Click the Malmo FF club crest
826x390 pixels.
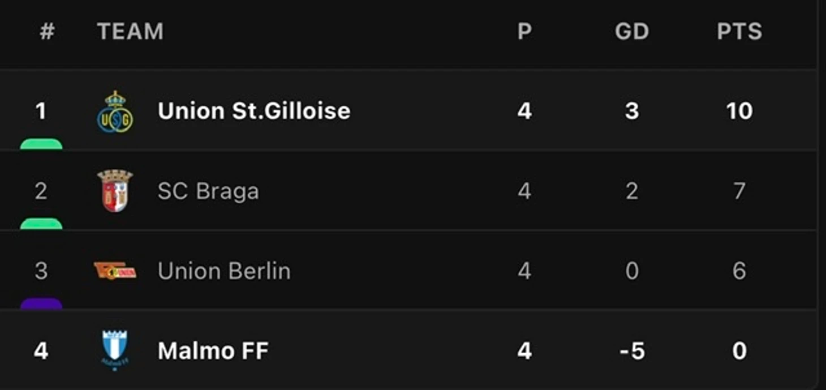pos(115,350)
